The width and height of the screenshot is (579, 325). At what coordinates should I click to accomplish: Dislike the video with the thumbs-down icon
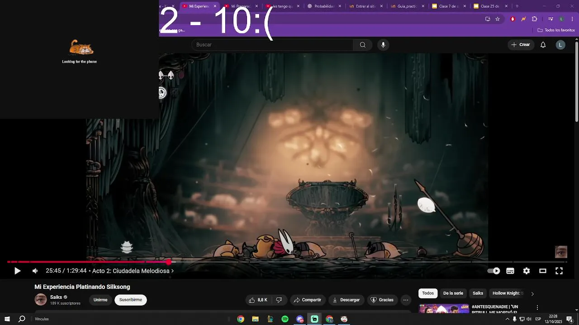279,300
